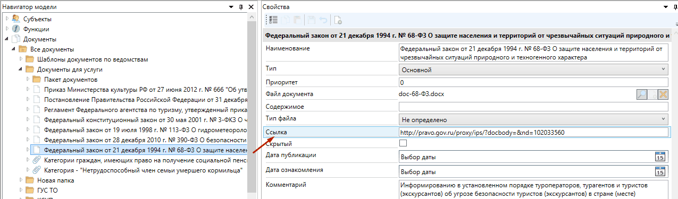Open Навигатор модели panel options arrow

tap(231, 7)
